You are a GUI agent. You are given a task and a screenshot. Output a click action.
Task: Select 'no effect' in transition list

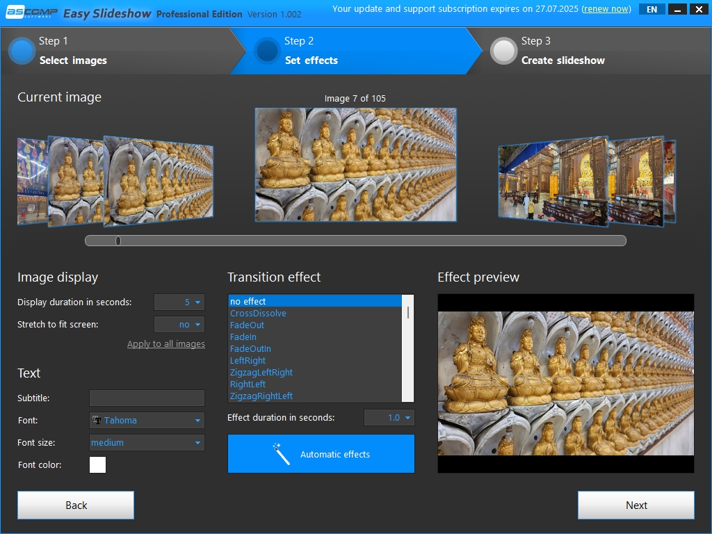[x=315, y=301]
